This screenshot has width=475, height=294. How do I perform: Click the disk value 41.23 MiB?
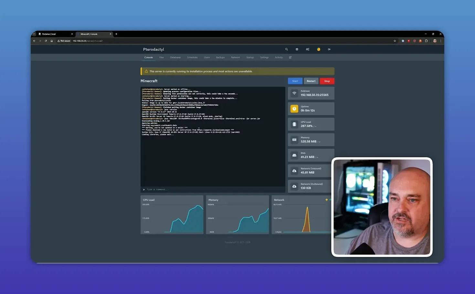(x=307, y=157)
